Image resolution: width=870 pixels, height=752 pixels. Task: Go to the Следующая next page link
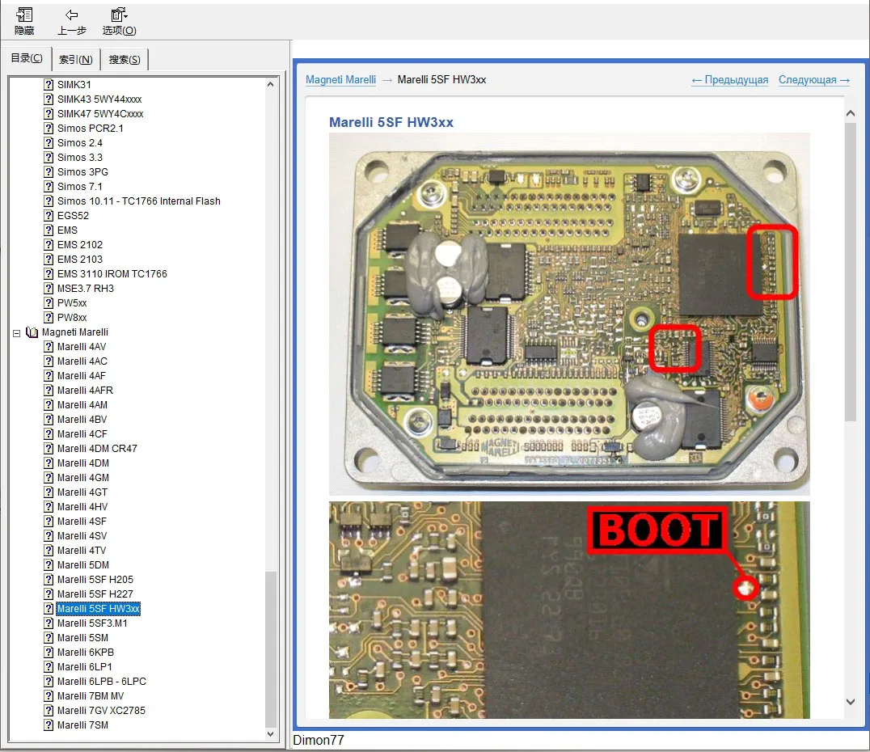click(813, 80)
